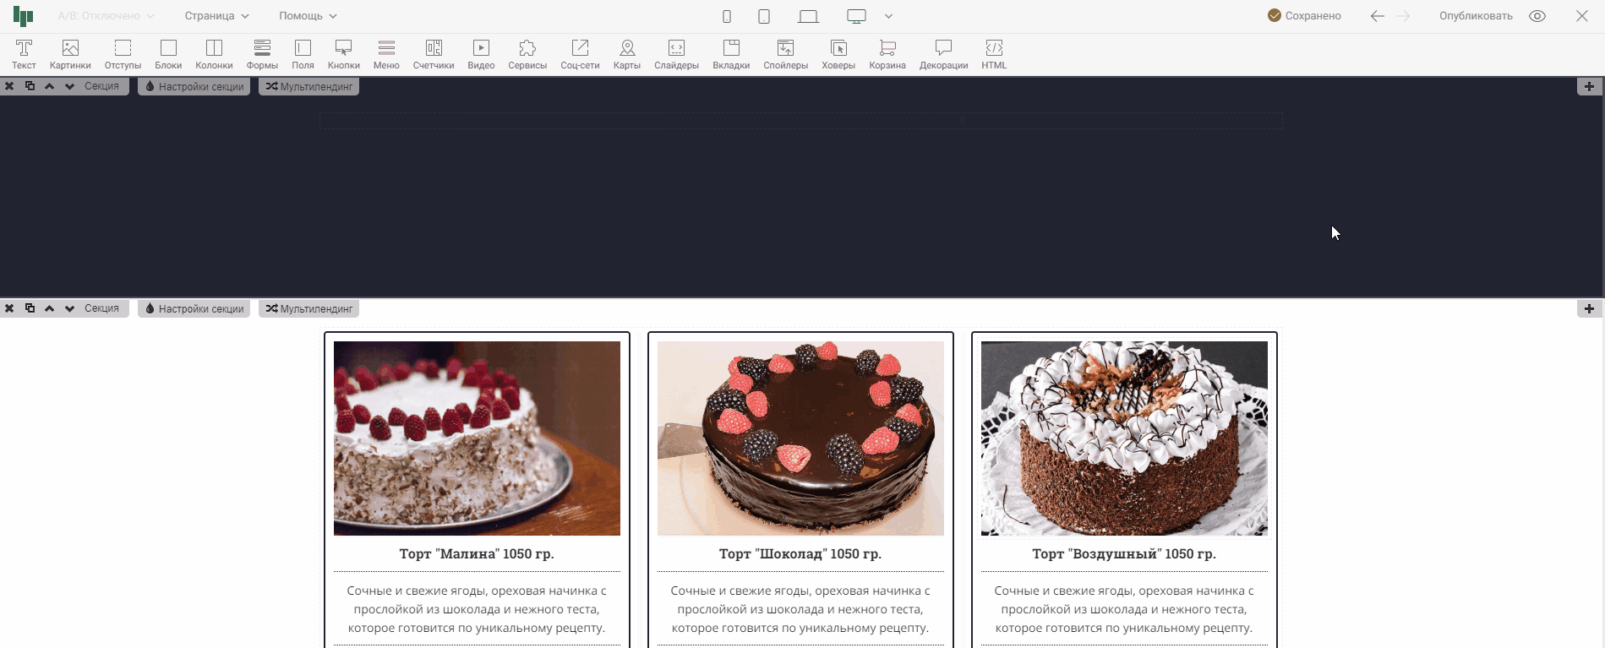Switch to desktop monitor viewport

856,16
